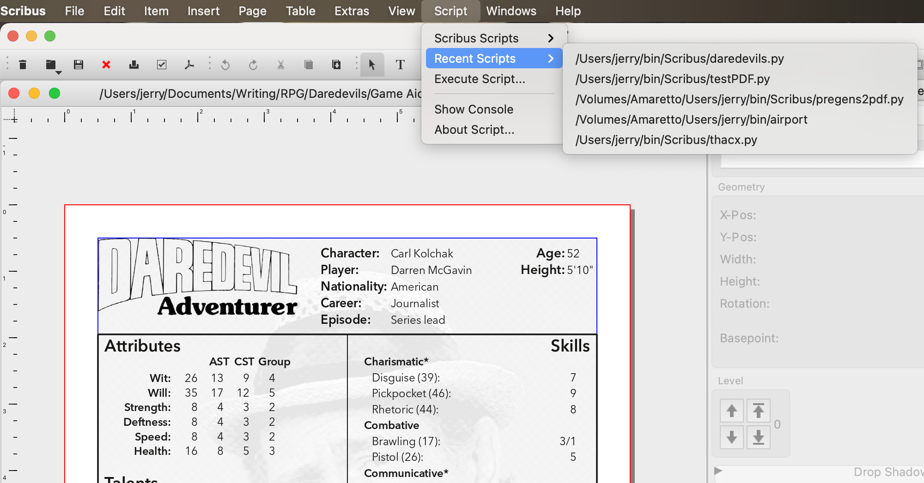Expand the Drop Shadow section triangle
The width and height of the screenshot is (924, 483).
tap(718, 471)
